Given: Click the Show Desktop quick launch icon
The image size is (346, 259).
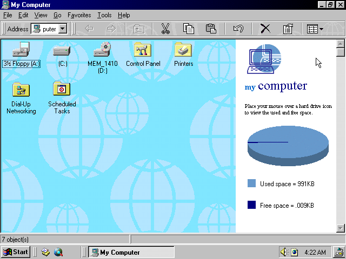Looking at the screenshot, I should tap(45, 252).
